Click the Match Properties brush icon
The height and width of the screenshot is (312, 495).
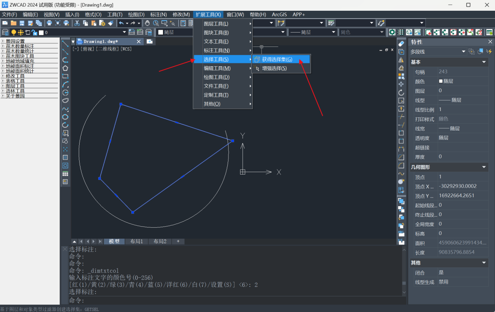click(110, 23)
